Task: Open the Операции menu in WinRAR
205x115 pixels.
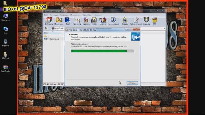Action: tap(64, 15)
